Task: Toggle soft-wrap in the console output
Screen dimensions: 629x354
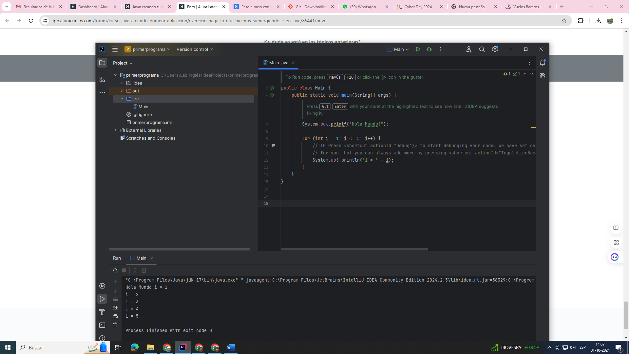Action: point(115,299)
